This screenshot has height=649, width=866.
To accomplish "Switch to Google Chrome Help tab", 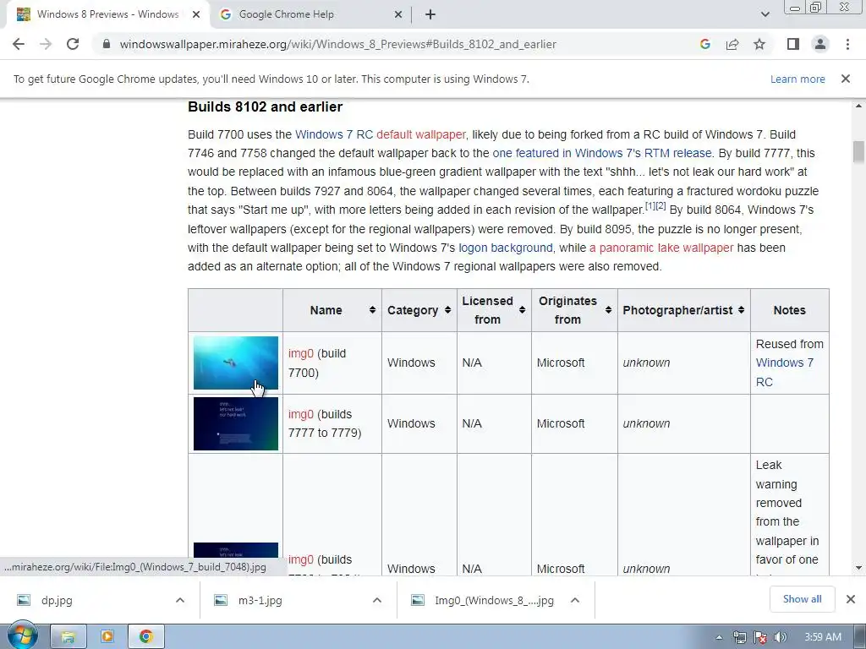I will point(311,14).
